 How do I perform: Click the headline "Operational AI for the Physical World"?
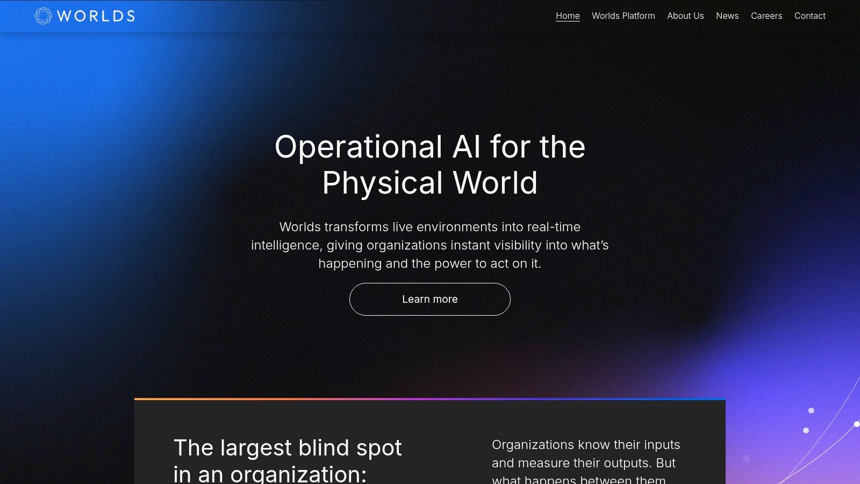point(430,165)
